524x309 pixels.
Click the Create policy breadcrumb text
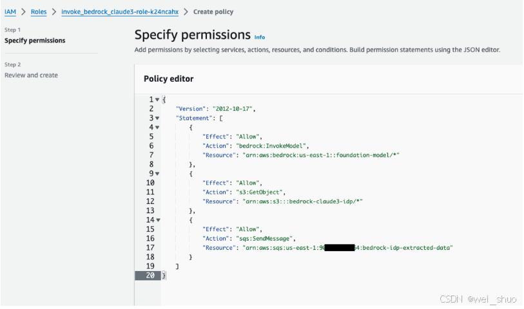[x=213, y=12]
